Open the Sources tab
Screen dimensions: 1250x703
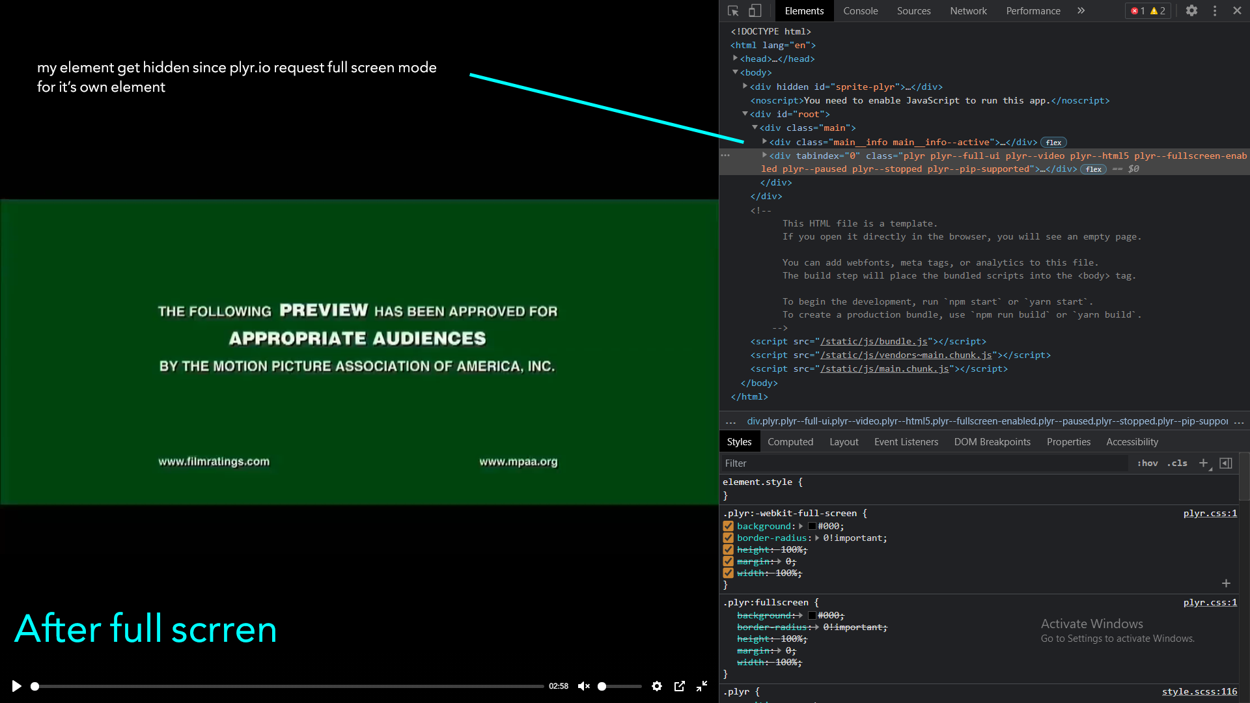coord(913,11)
